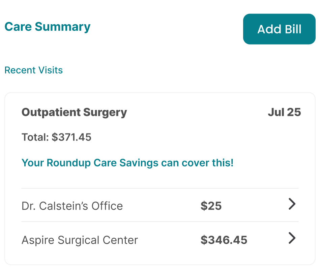The image size is (321, 273).
Task: Click the Add Bill button
Action: click(x=279, y=29)
